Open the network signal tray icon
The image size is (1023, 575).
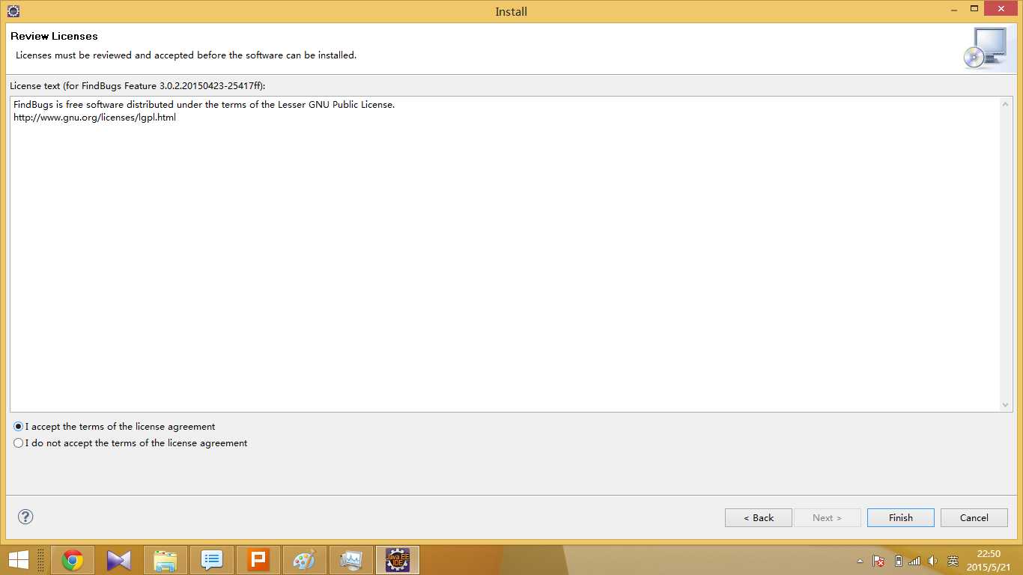tap(914, 561)
